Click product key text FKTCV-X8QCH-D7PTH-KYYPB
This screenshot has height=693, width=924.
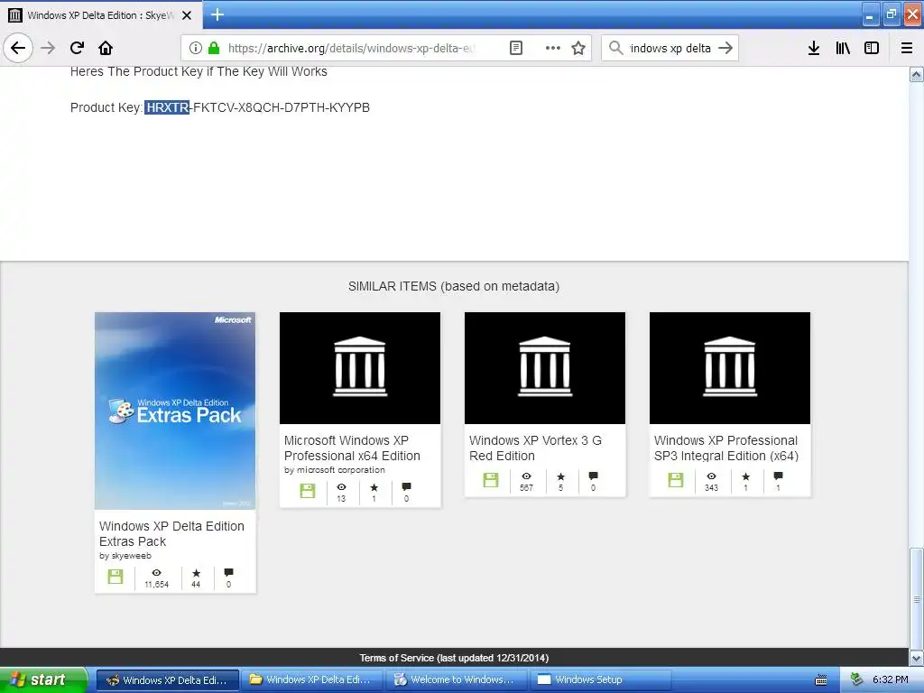coord(282,107)
